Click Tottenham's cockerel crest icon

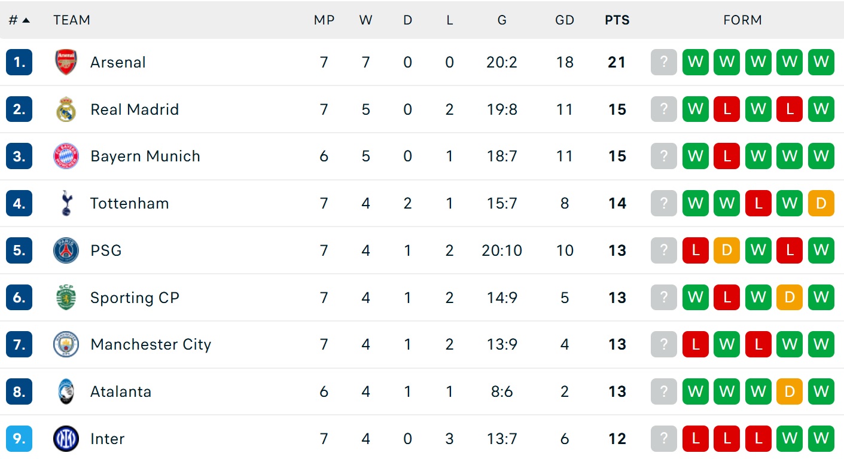point(66,203)
